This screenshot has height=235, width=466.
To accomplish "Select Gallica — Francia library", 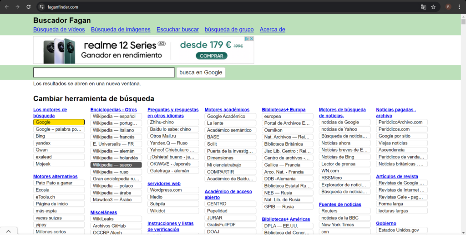I will pos(288,165).
